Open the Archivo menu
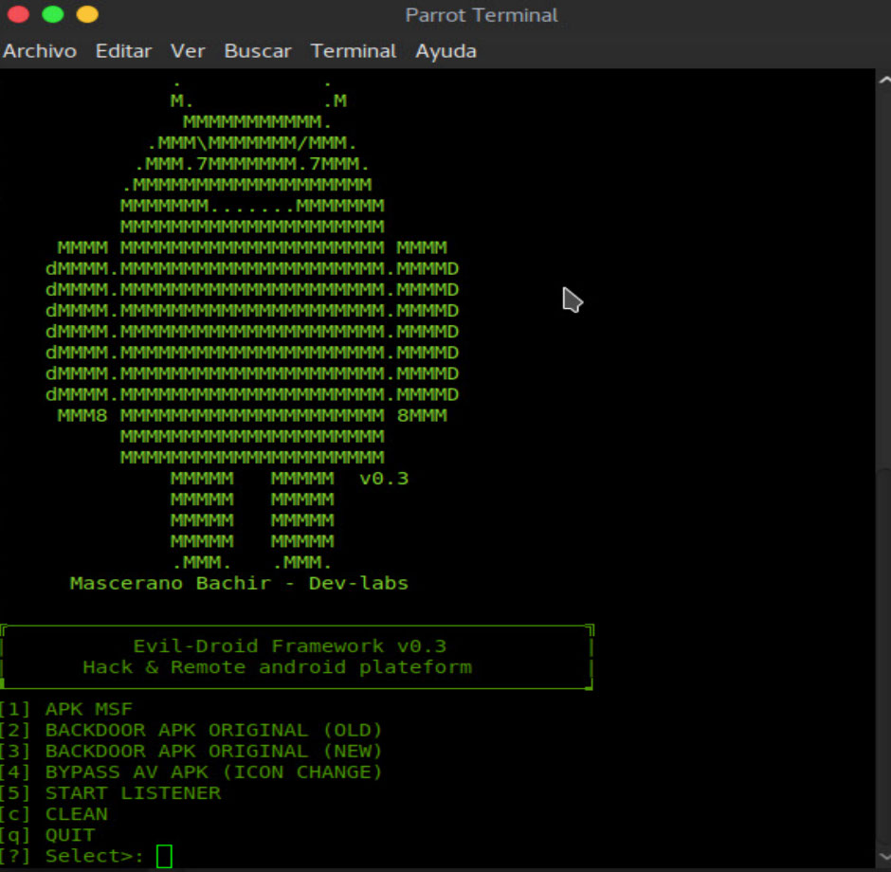The width and height of the screenshot is (891, 872). pos(40,51)
